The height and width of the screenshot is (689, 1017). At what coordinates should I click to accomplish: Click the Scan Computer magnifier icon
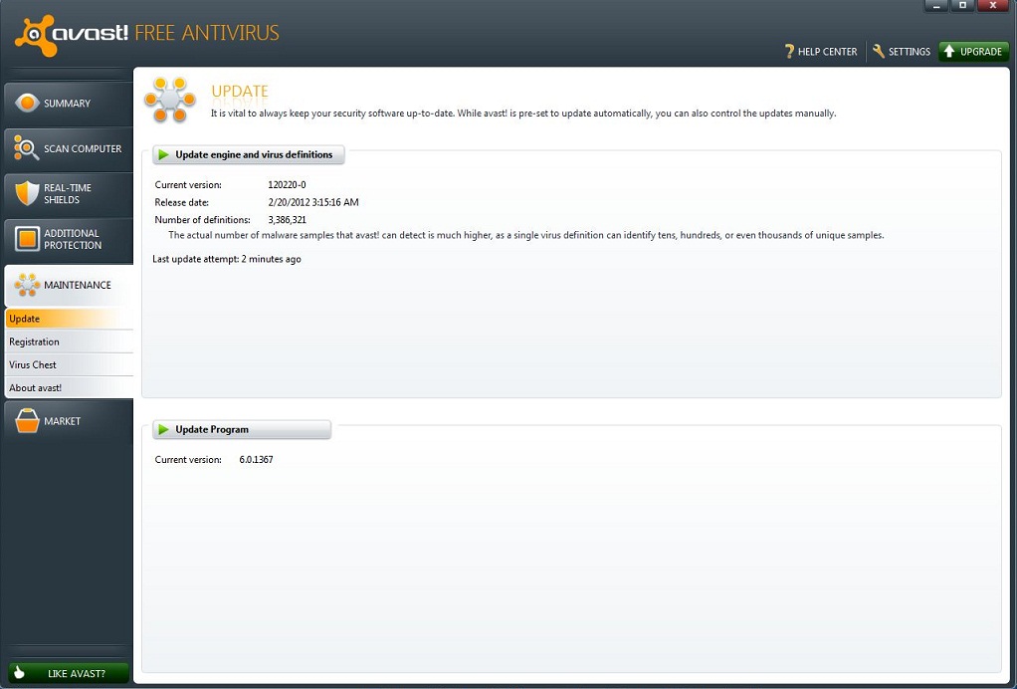pyautogui.click(x=27, y=148)
